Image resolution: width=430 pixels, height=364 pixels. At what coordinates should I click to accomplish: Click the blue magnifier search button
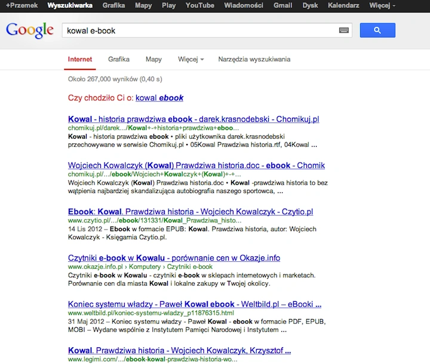point(377,30)
